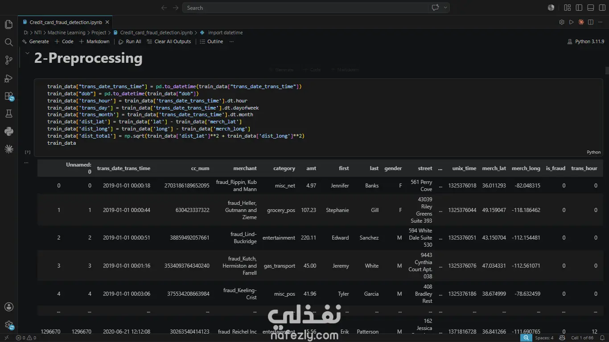Click the Copilot status icon in title bar

pyautogui.click(x=551, y=8)
